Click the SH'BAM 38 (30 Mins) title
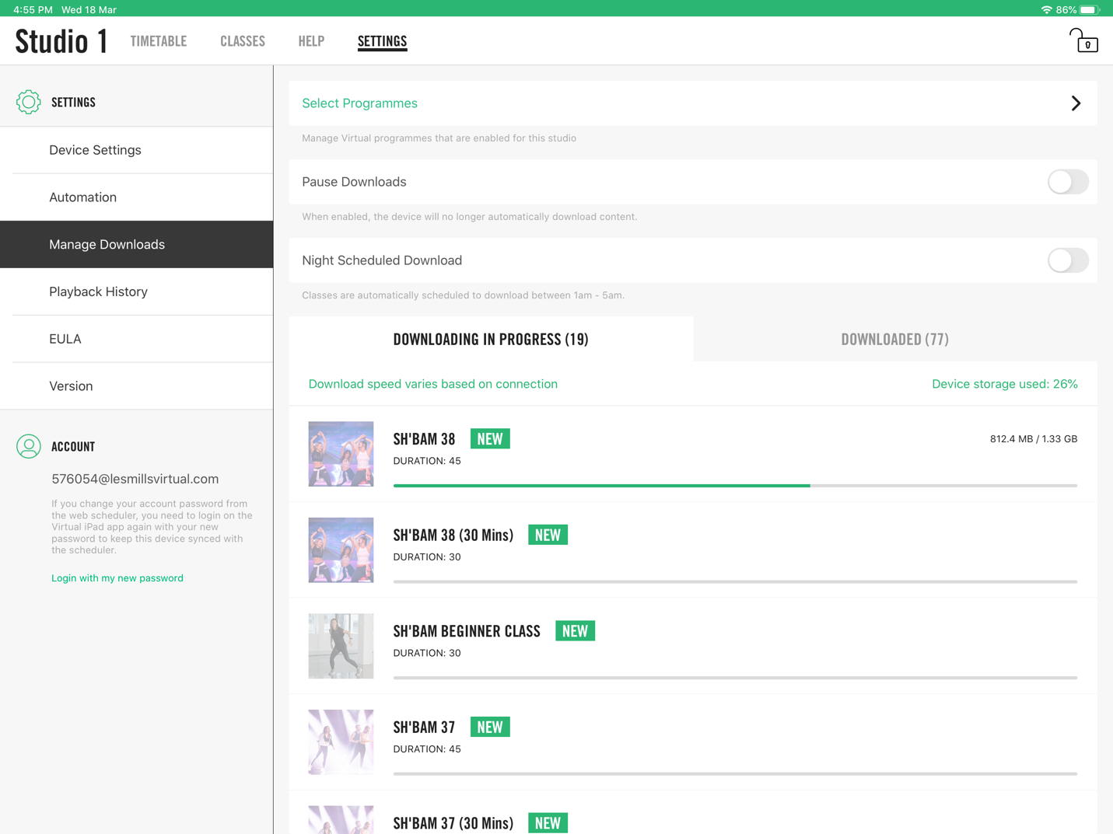Image resolution: width=1113 pixels, height=834 pixels. point(453,536)
